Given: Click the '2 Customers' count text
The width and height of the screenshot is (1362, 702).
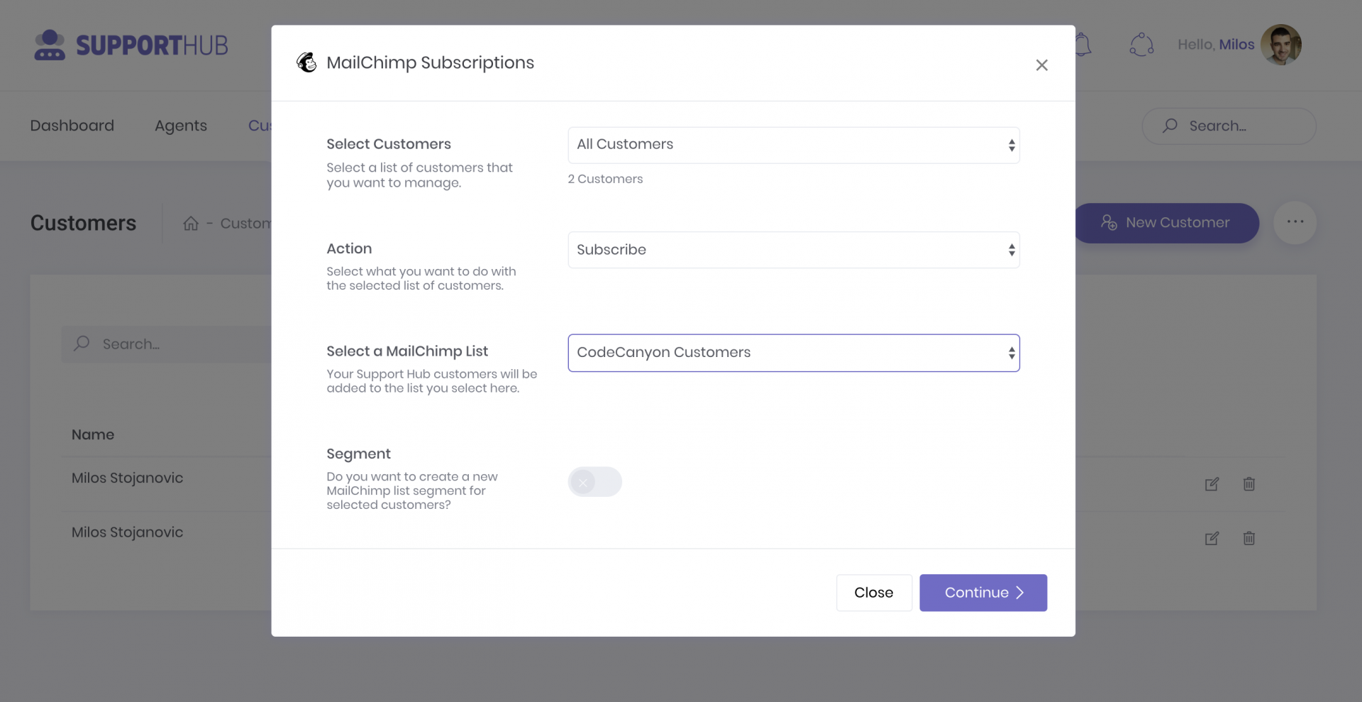Looking at the screenshot, I should [x=605, y=179].
